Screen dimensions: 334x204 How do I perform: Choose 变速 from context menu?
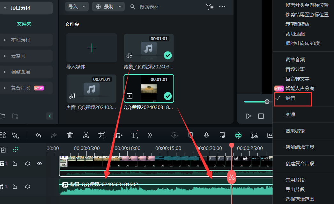point(290,114)
